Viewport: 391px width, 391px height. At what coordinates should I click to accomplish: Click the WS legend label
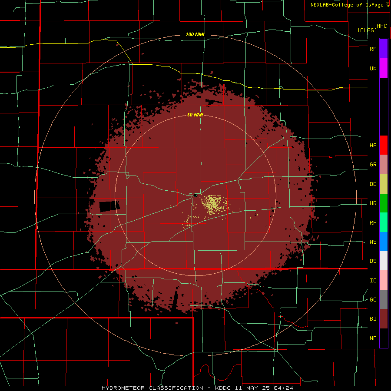click(373, 242)
